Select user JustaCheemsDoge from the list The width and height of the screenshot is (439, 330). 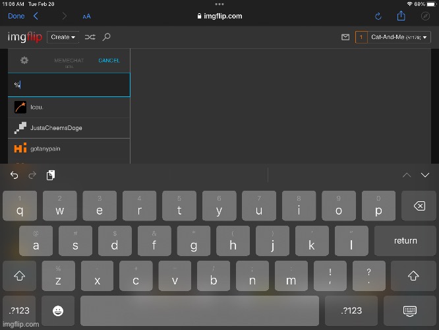pos(69,128)
